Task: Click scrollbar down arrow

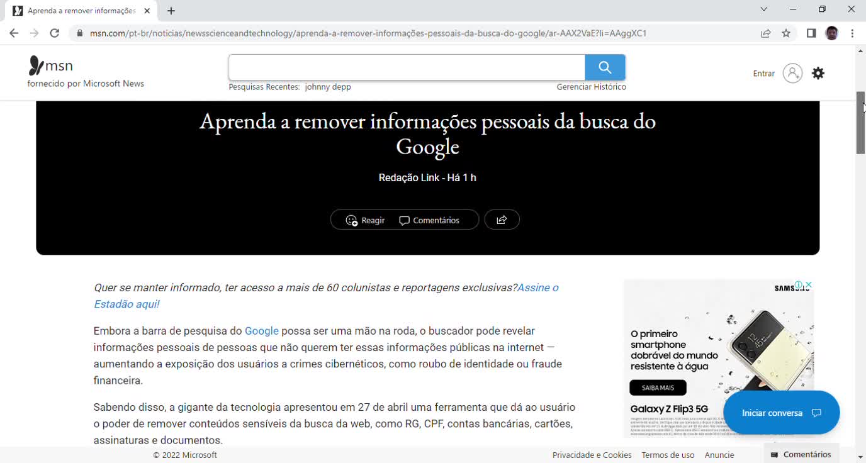Action: pyautogui.click(x=860, y=457)
